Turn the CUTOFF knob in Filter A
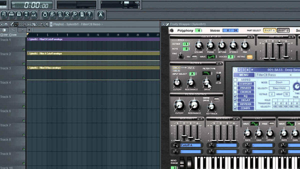This screenshot has height=169, width=300. 177,83
